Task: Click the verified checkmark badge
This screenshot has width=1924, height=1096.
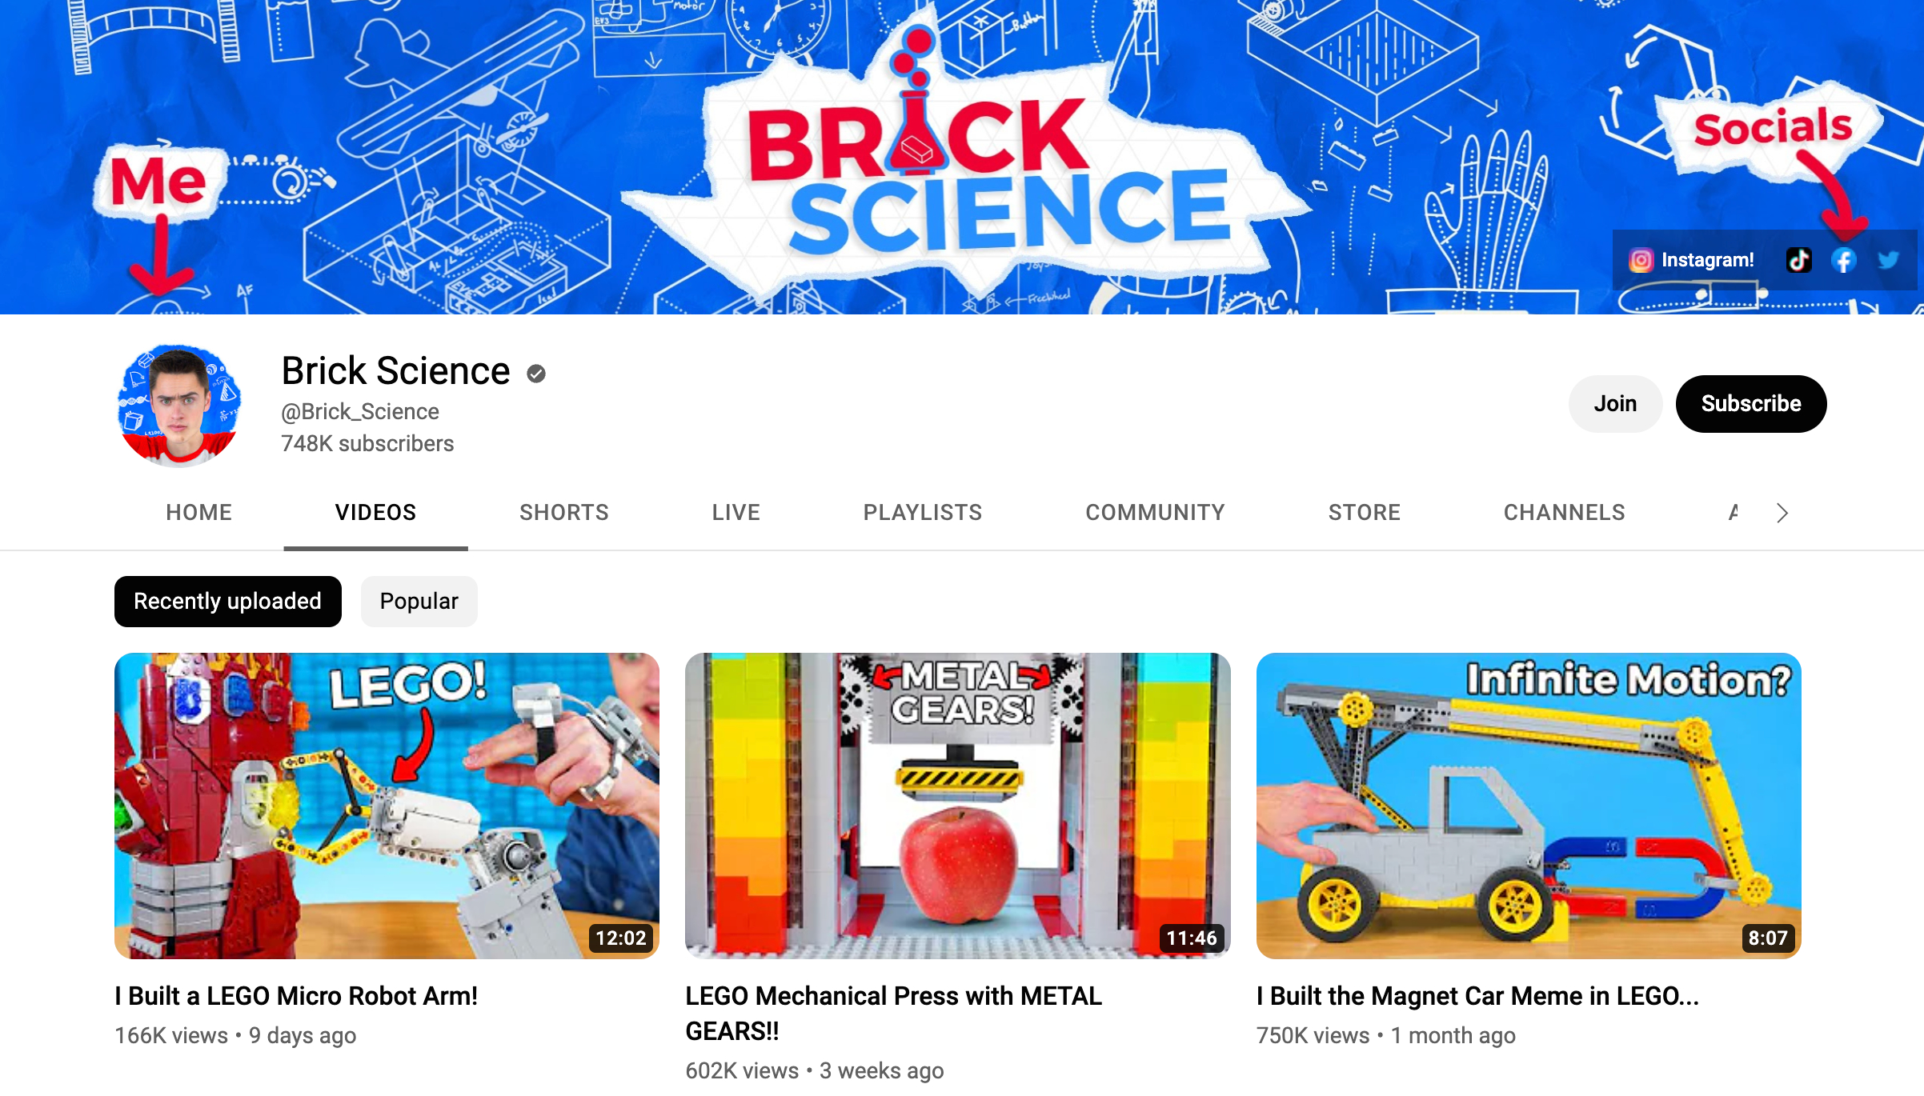Action: tap(536, 373)
